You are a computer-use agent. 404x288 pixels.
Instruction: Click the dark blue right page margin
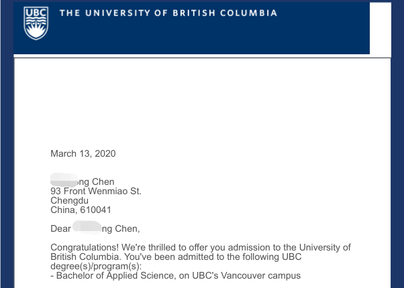397,167
